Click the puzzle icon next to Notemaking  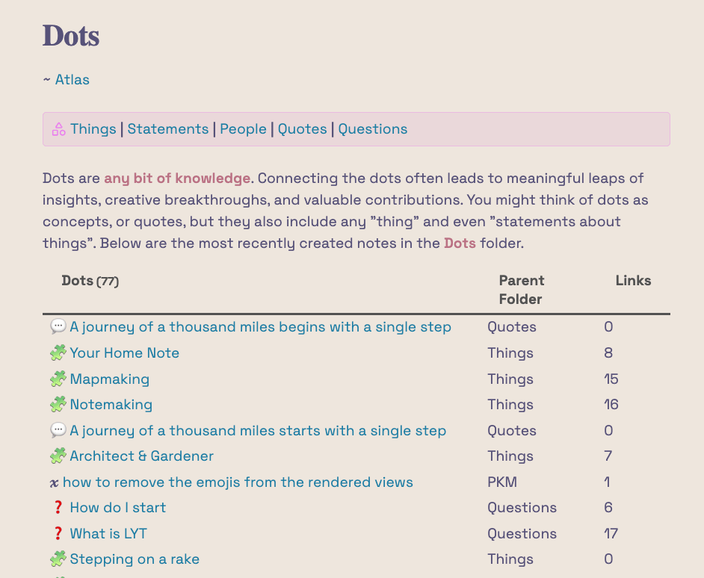pyautogui.click(x=58, y=405)
